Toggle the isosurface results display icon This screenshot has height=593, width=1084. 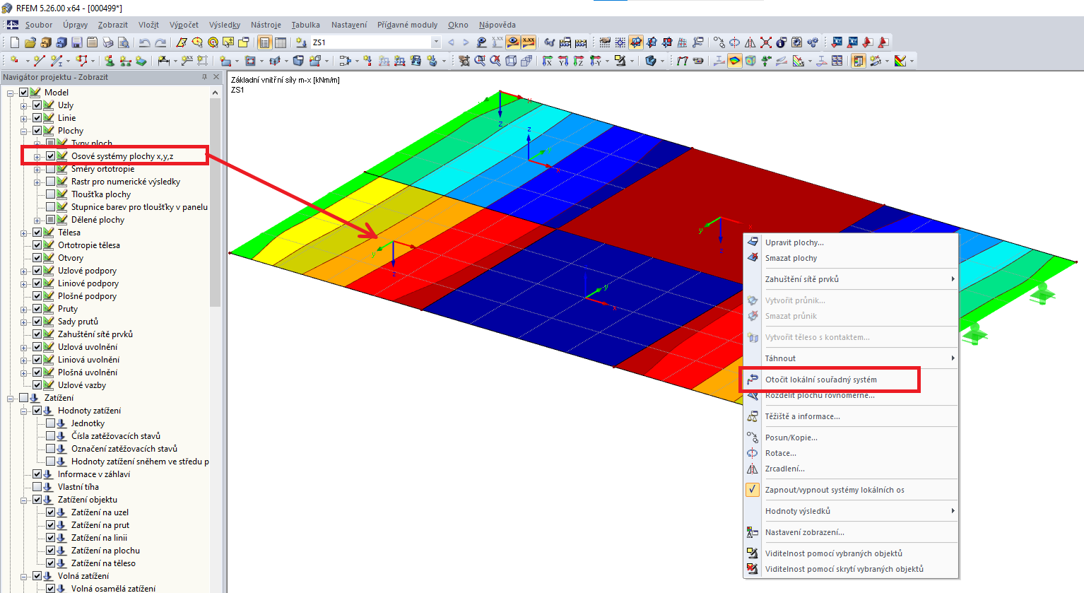[734, 61]
